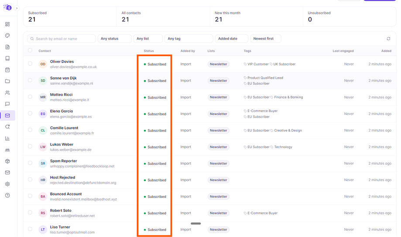Click the Last engaged column header
The height and width of the screenshot is (237, 401).
(343, 51)
